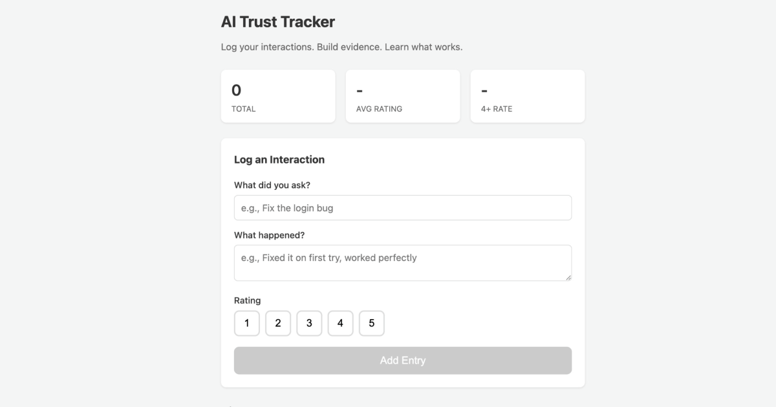Click the Rating label above the buttons
The width and height of the screenshot is (776, 407).
[247, 300]
